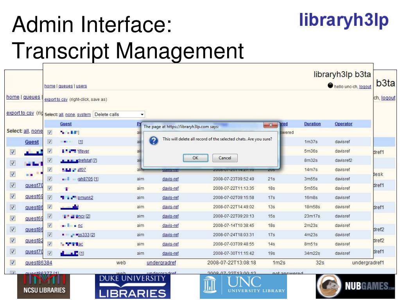Click the duration value 23m17s
Screen dimensions: 400x300
(x=312, y=216)
